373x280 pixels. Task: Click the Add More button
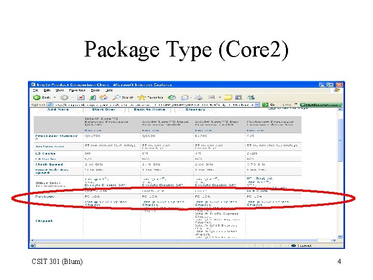[58, 109]
